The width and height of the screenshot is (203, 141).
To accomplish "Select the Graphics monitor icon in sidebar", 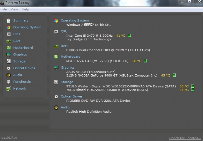I will pos(9,55).
